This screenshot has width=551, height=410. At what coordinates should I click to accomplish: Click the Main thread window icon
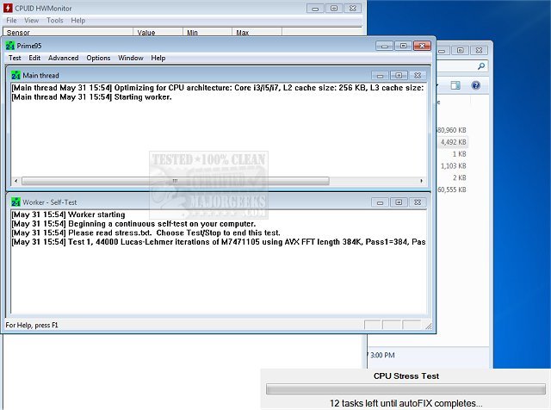coord(15,75)
